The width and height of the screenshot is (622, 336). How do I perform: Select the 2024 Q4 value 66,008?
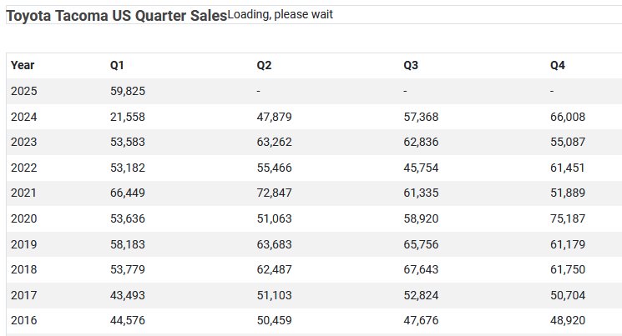[568, 117]
